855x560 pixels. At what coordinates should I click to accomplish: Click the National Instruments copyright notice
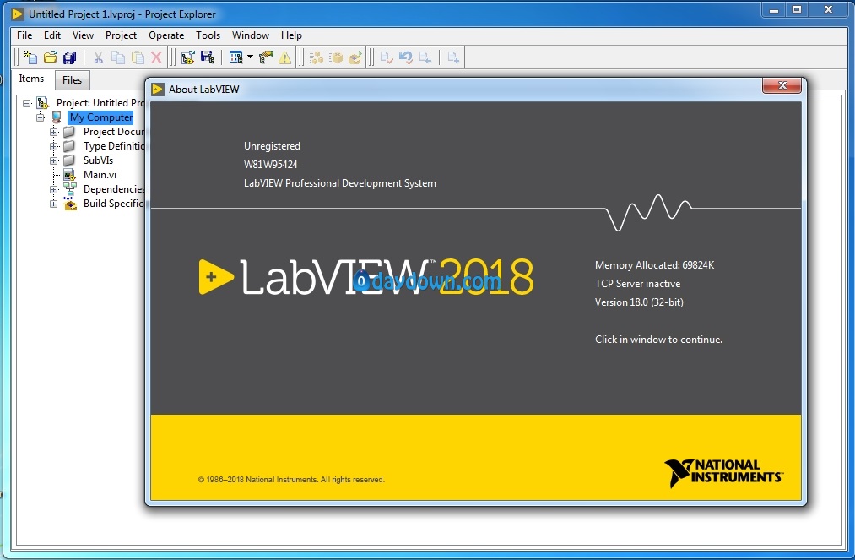[291, 480]
